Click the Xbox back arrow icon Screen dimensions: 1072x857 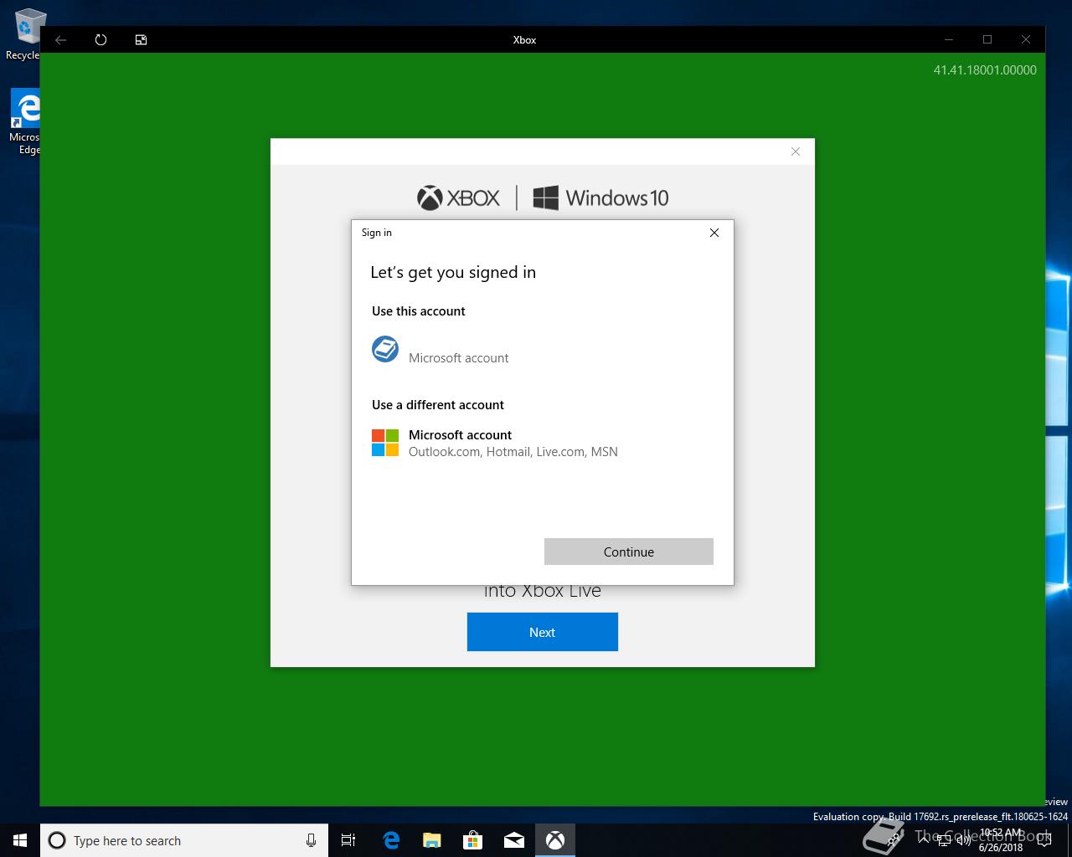60,39
